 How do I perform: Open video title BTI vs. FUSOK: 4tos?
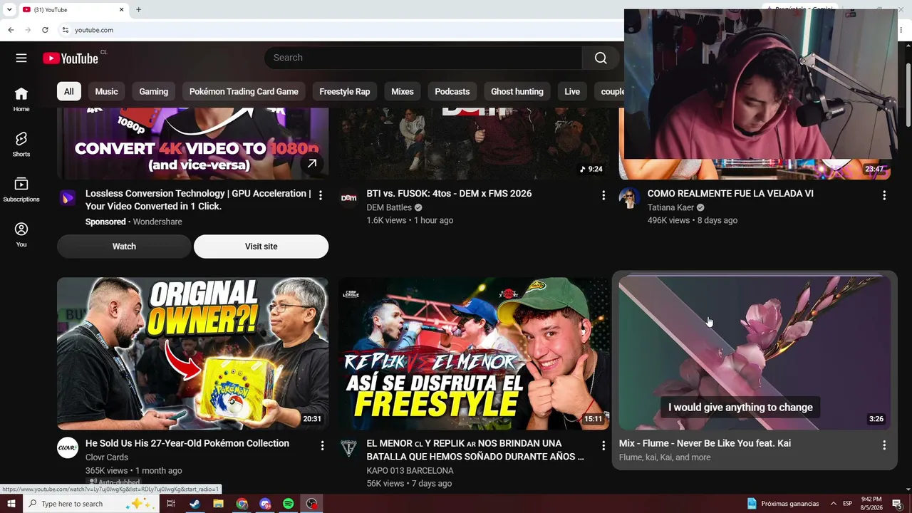(x=449, y=194)
